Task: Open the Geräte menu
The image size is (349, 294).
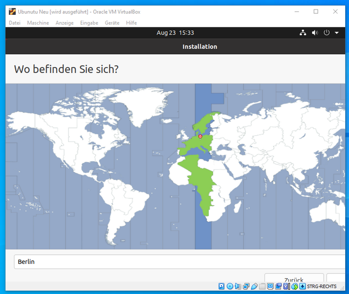Action: tap(112, 23)
